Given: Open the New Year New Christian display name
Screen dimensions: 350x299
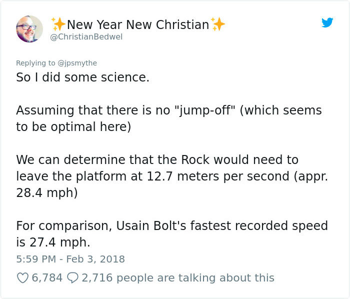Looking at the screenshot, I should [x=138, y=24].
